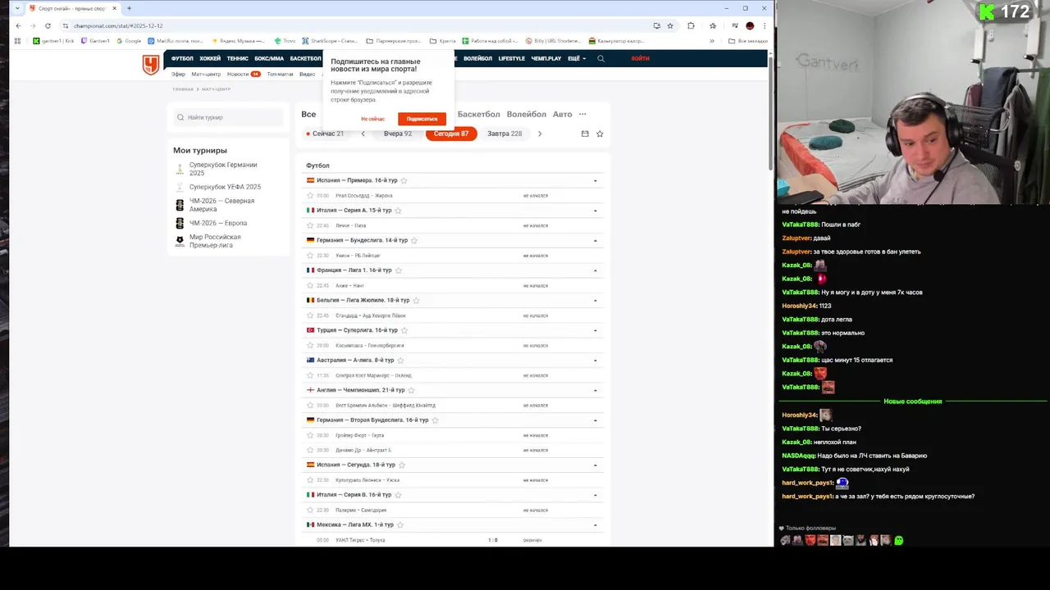Click the favorites star filter beside the calendar
1050x590 pixels.
[600, 134]
